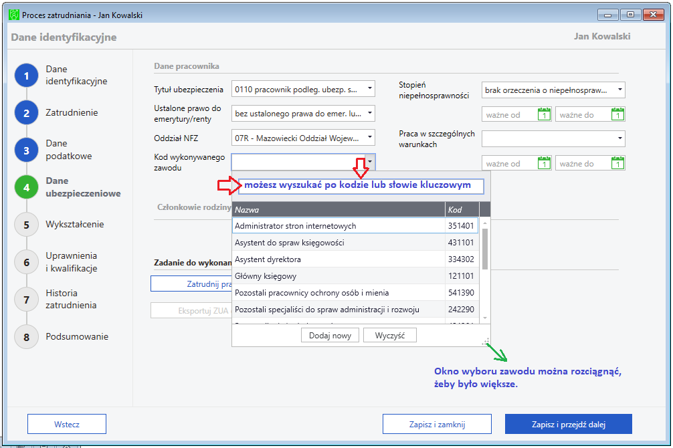Click step 5 circle Wykształcenie

27,225
